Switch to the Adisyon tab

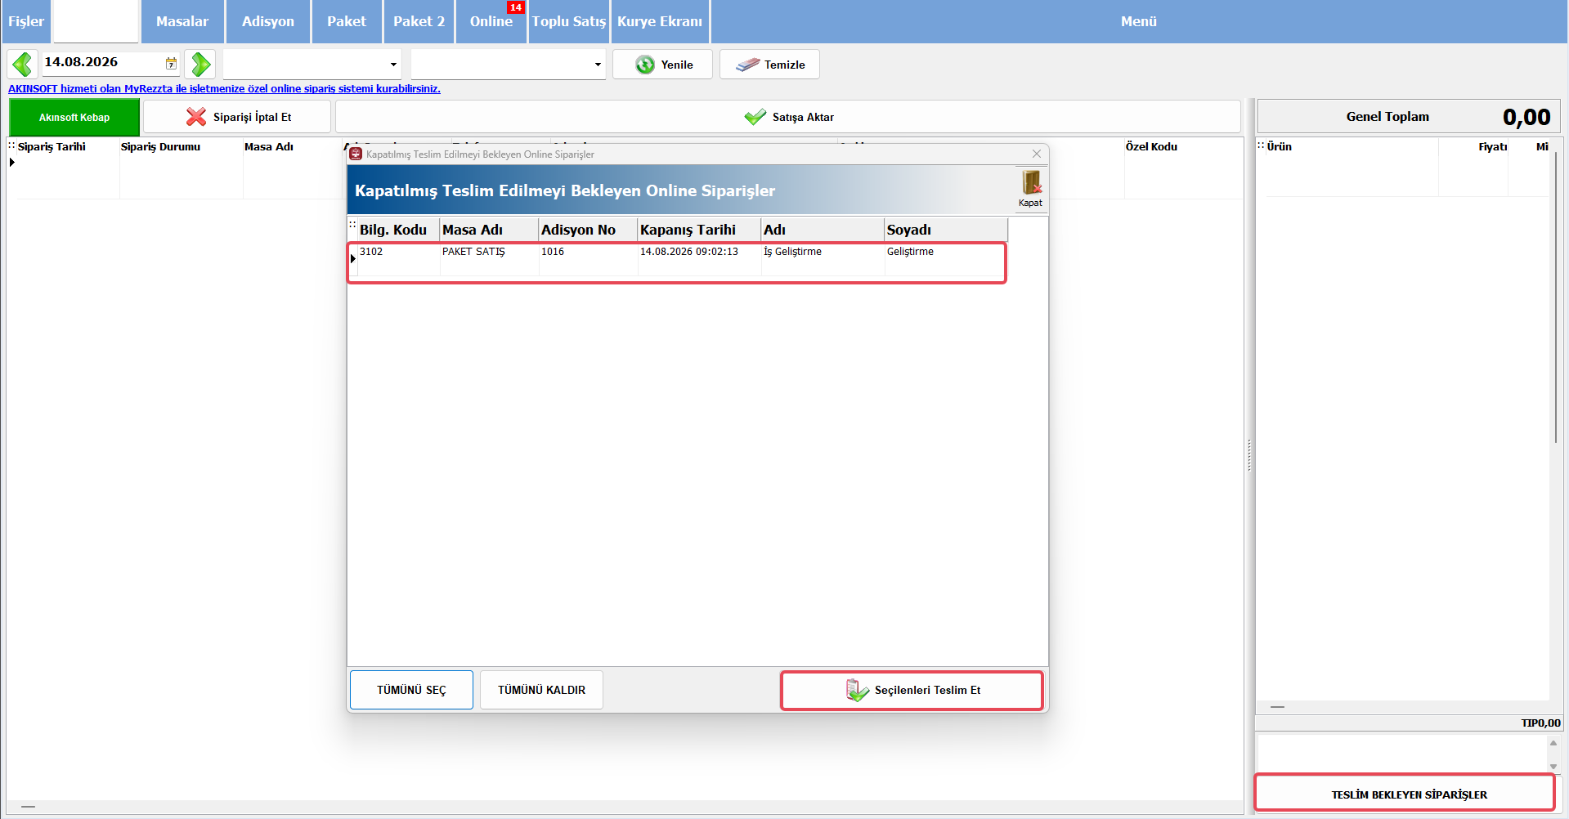(x=268, y=21)
